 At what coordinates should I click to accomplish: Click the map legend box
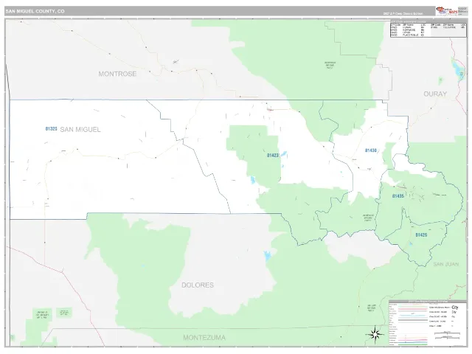coord(428,323)
